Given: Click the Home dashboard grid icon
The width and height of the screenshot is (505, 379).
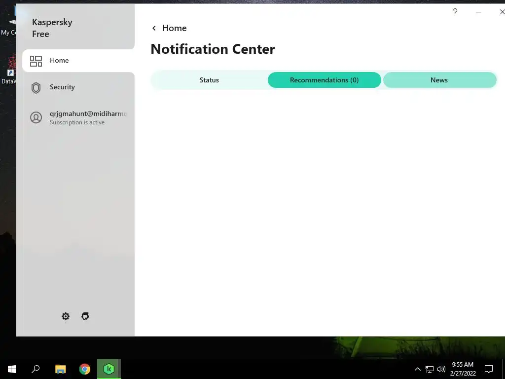Looking at the screenshot, I should point(36,61).
